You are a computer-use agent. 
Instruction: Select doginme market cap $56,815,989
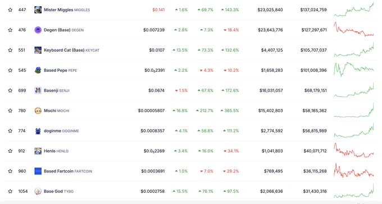coord(315,131)
